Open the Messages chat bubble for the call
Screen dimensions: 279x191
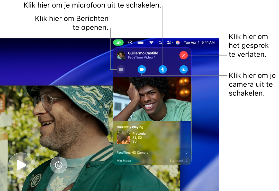pyautogui.click(x=121, y=69)
